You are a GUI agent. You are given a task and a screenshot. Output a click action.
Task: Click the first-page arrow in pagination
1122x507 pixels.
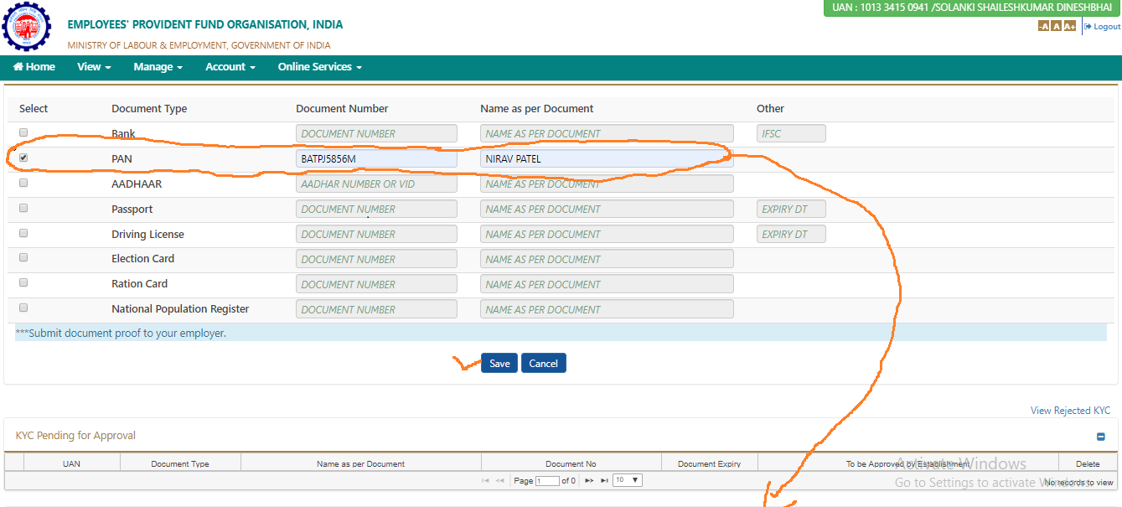tap(485, 480)
